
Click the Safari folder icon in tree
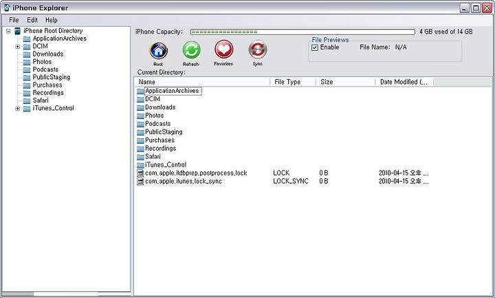pyautogui.click(x=27, y=100)
